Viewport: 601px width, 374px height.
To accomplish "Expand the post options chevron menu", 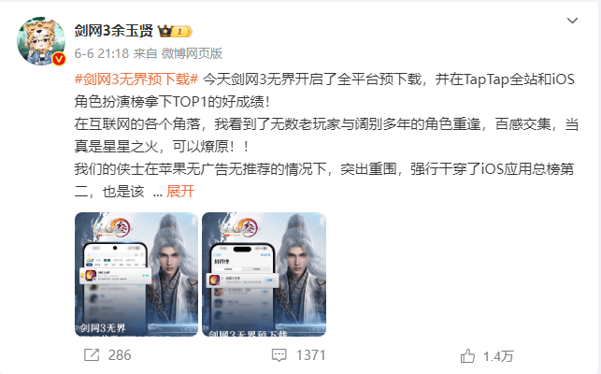I will [572, 21].
